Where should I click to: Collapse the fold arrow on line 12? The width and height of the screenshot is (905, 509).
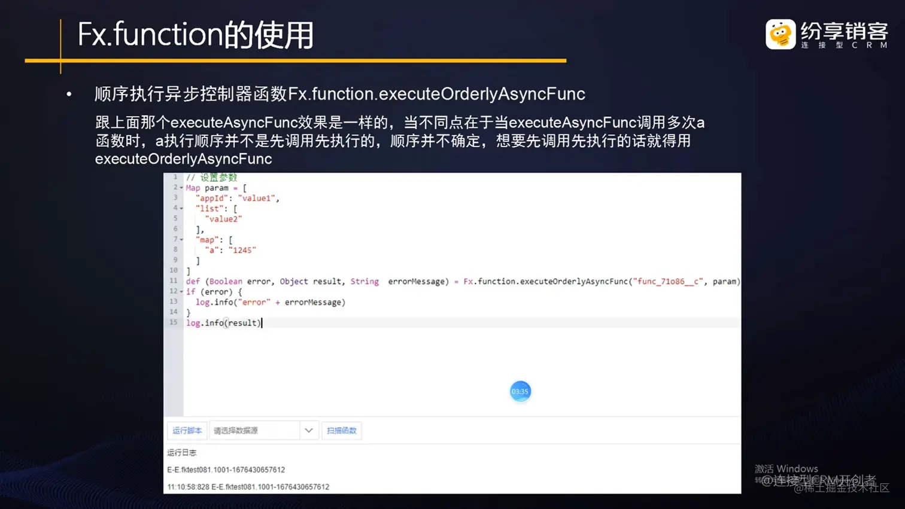pyautogui.click(x=181, y=292)
